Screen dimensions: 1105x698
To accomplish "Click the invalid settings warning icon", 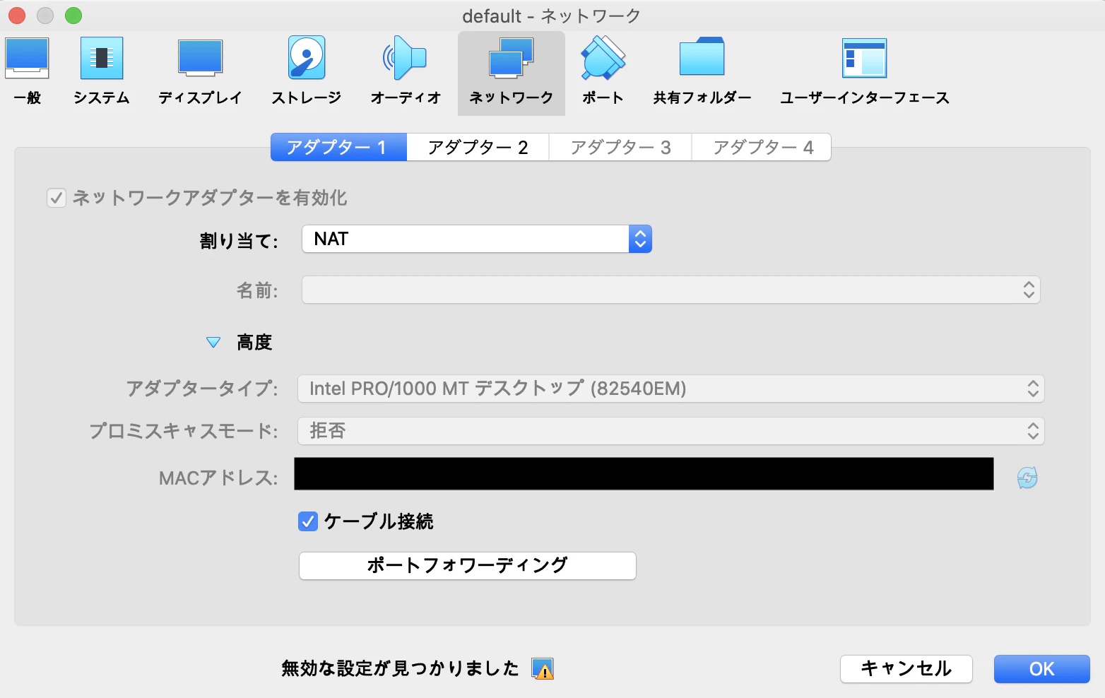I will (x=543, y=668).
